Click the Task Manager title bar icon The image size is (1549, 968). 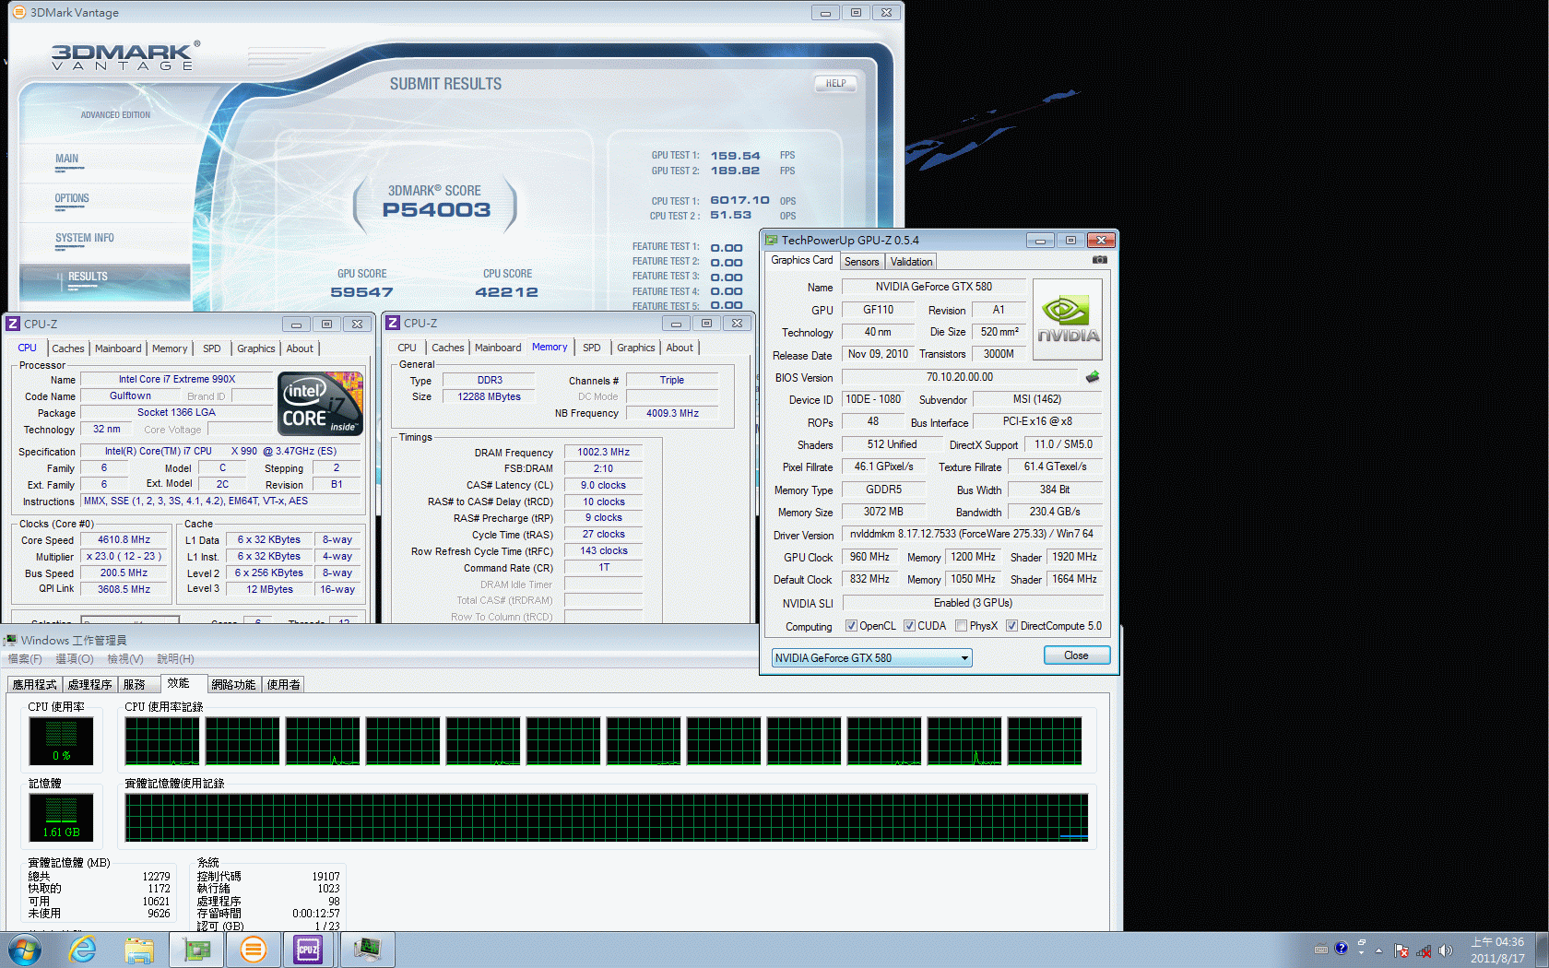11,640
